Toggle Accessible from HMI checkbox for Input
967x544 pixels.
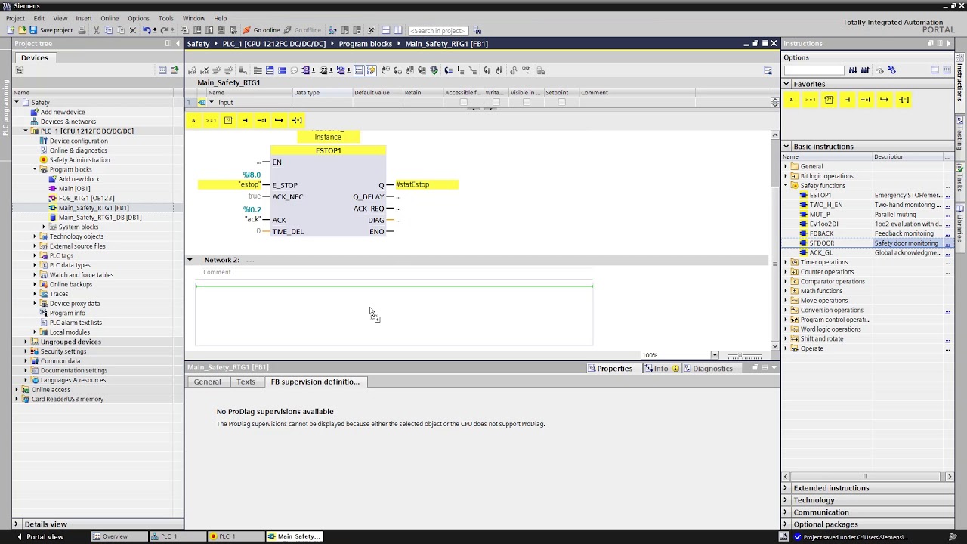[x=463, y=102]
